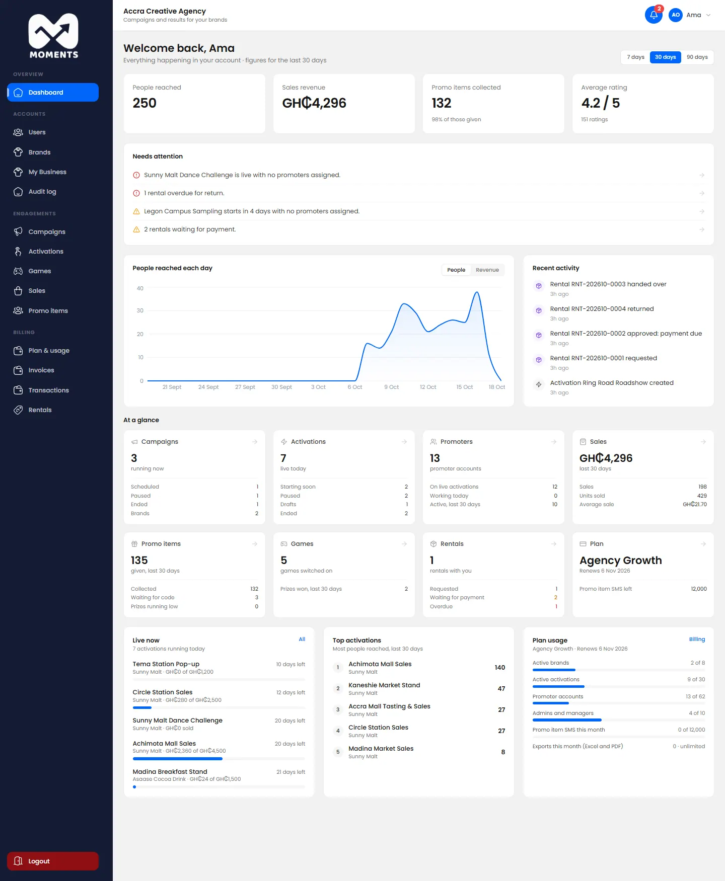Click the Campaigns megaphone icon
Viewport: 725px width, 881px height.
[18, 231]
